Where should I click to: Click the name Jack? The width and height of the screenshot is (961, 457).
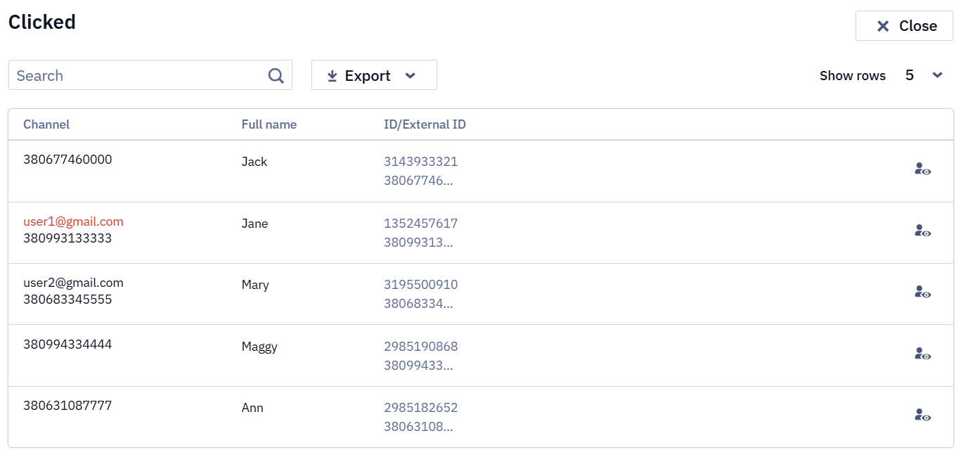tap(254, 162)
